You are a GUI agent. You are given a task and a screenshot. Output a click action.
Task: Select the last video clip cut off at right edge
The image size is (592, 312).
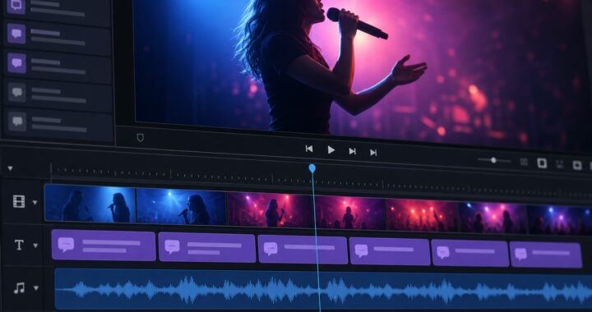click(x=560, y=220)
